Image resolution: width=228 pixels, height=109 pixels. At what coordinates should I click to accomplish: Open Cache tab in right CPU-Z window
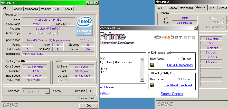pos(173,8)
